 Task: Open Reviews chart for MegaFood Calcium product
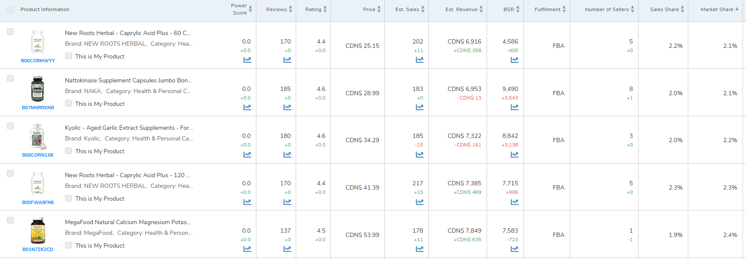pos(287,249)
